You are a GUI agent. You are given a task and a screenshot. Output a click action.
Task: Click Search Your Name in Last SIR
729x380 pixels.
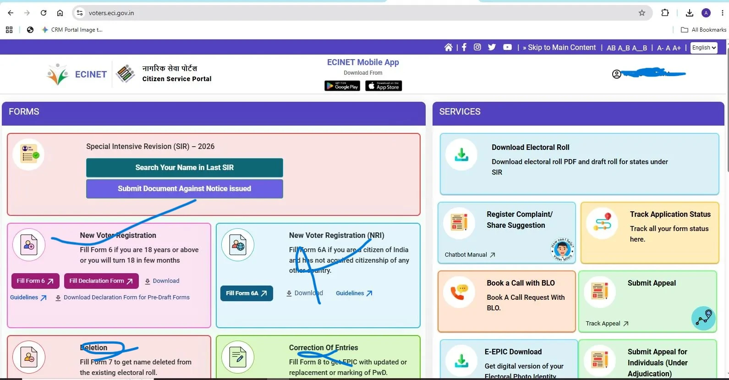click(x=185, y=168)
